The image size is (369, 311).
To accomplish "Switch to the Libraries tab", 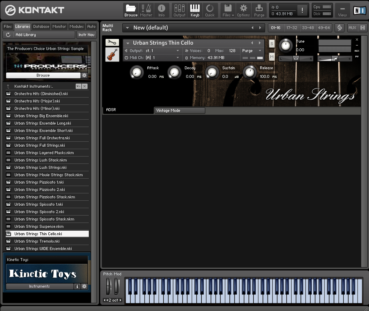I will (x=22, y=27).
